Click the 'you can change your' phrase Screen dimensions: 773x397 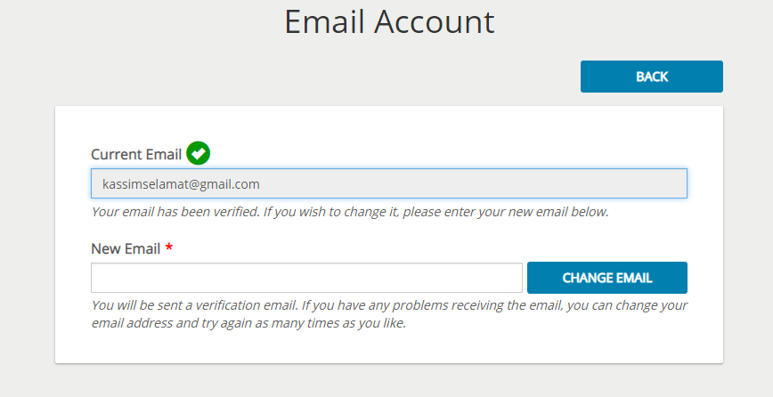(x=627, y=305)
